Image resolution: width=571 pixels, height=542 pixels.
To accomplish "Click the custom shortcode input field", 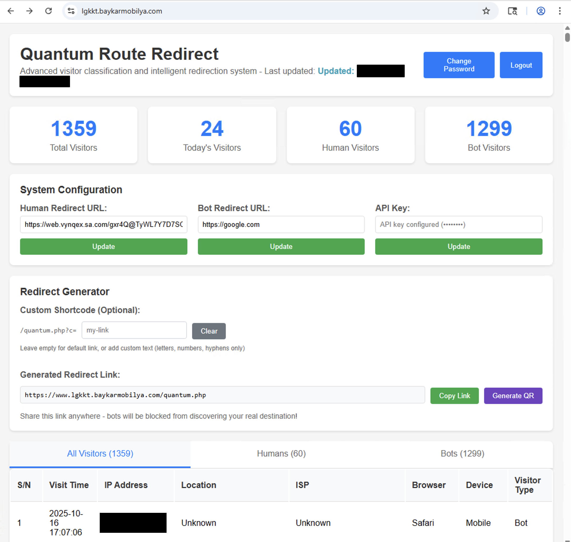I will coord(134,330).
